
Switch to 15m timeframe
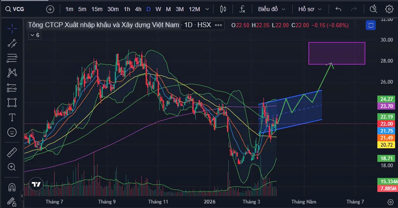pyautogui.click(x=97, y=9)
